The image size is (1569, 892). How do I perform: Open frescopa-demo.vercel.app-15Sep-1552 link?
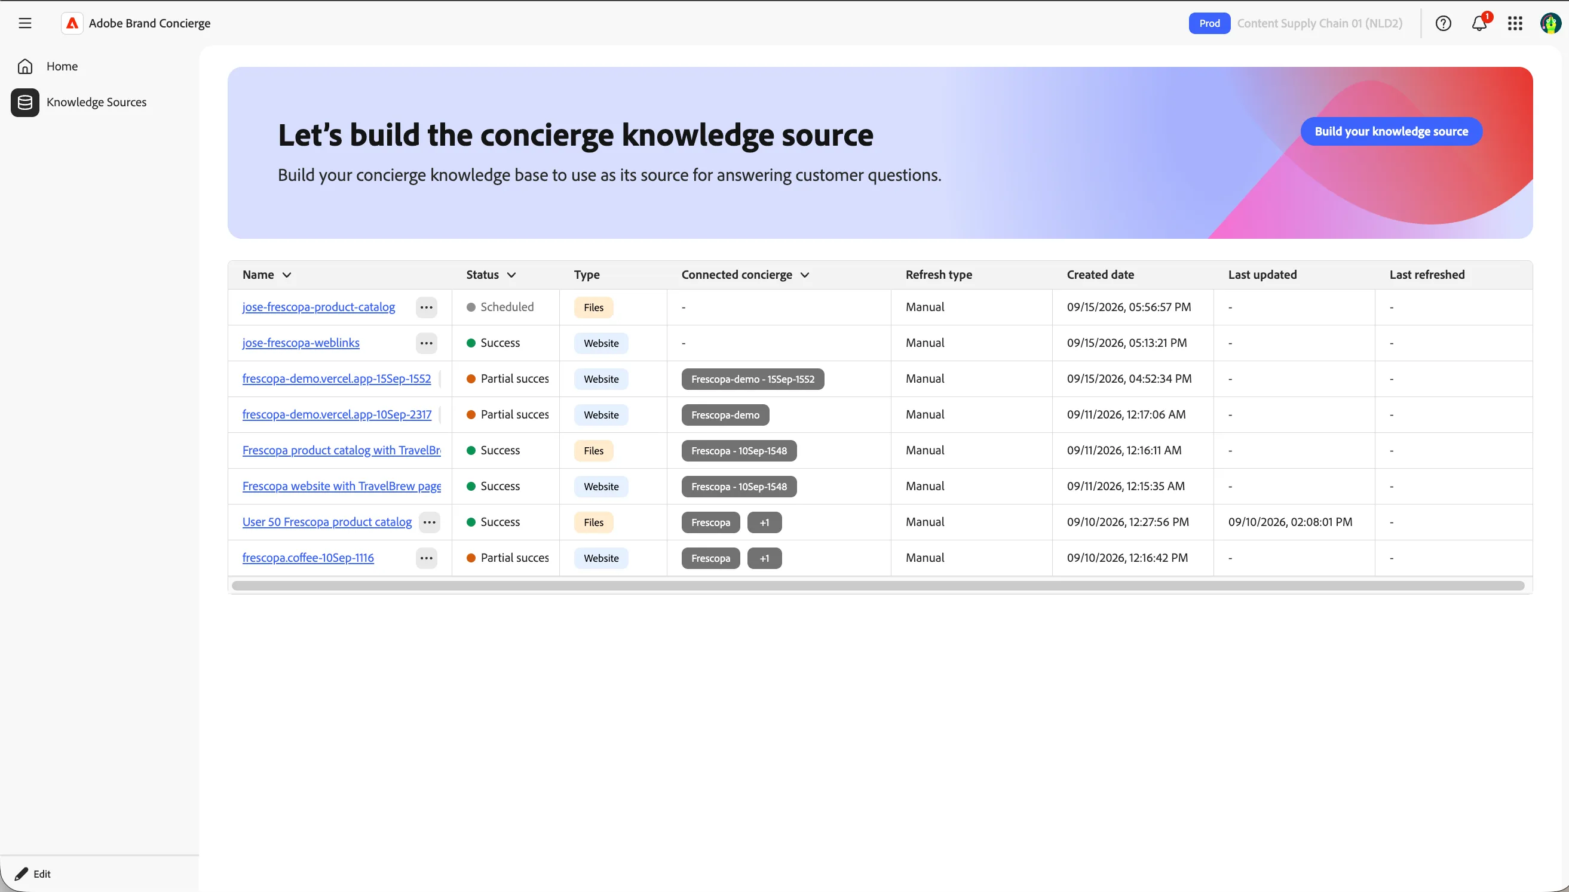tap(336, 379)
